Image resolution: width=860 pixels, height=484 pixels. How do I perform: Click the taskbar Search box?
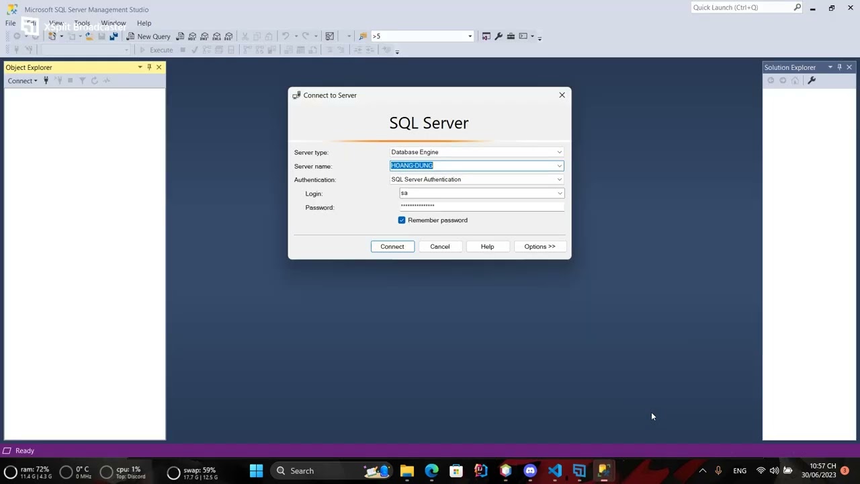[332, 471]
